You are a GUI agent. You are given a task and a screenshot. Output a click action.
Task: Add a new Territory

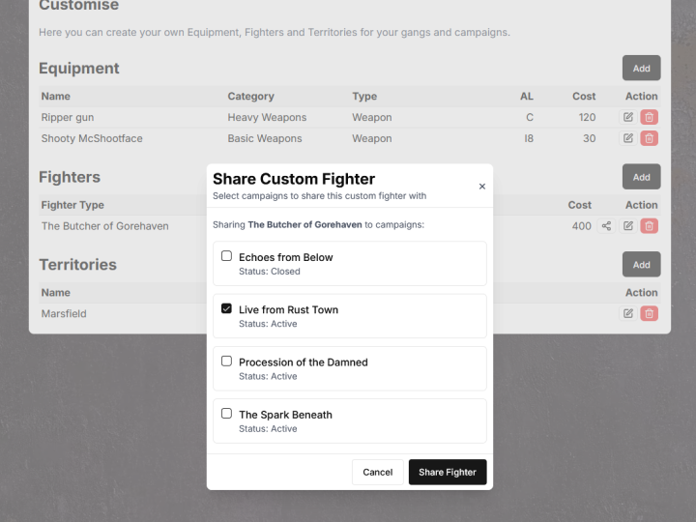[641, 265]
